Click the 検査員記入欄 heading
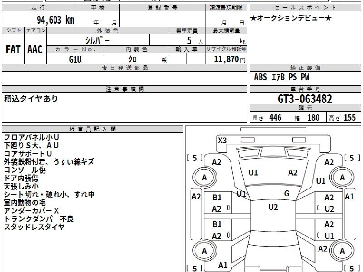This screenshot has height=272, width=363. point(93,129)
